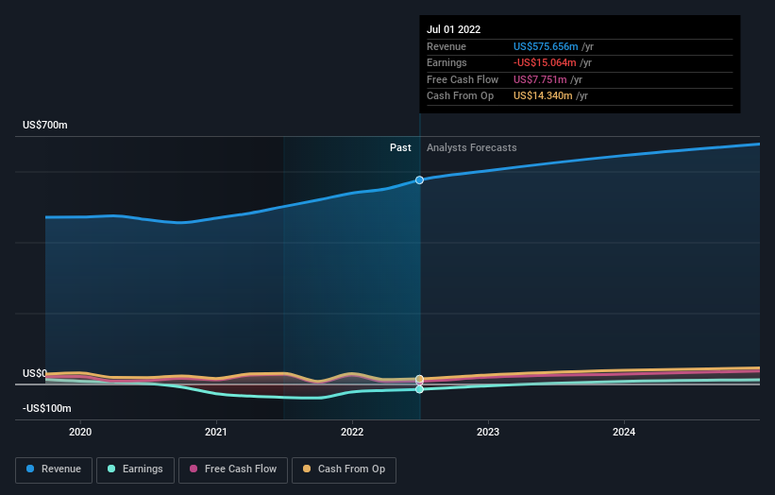Select the 2023 x-axis label

[x=488, y=432]
